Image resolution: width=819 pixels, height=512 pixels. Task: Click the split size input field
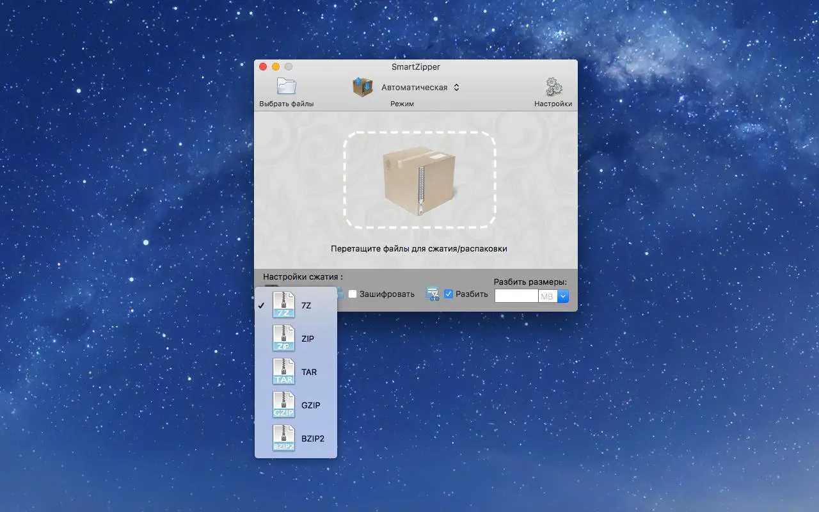pyautogui.click(x=516, y=296)
